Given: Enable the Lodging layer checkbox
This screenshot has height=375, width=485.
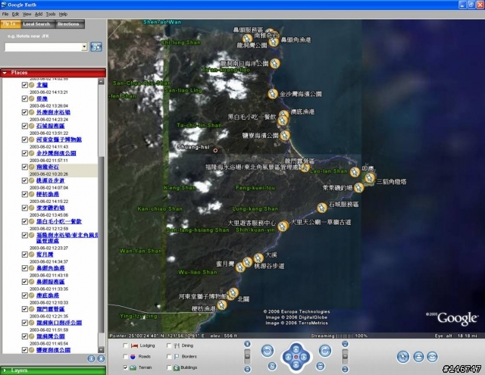Looking at the screenshot, I should point(126,345).
